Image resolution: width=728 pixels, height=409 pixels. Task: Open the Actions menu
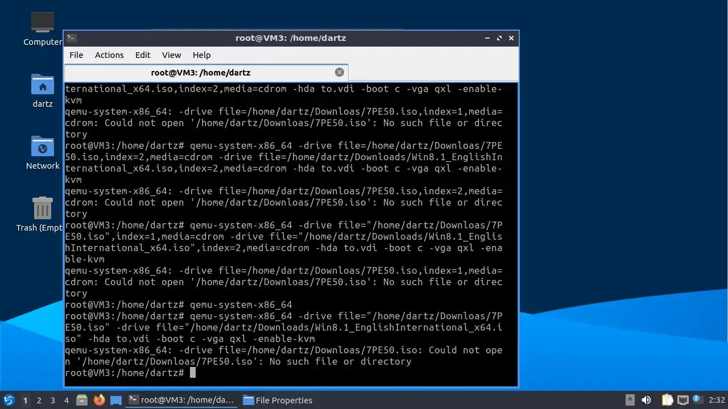[109, 55]
